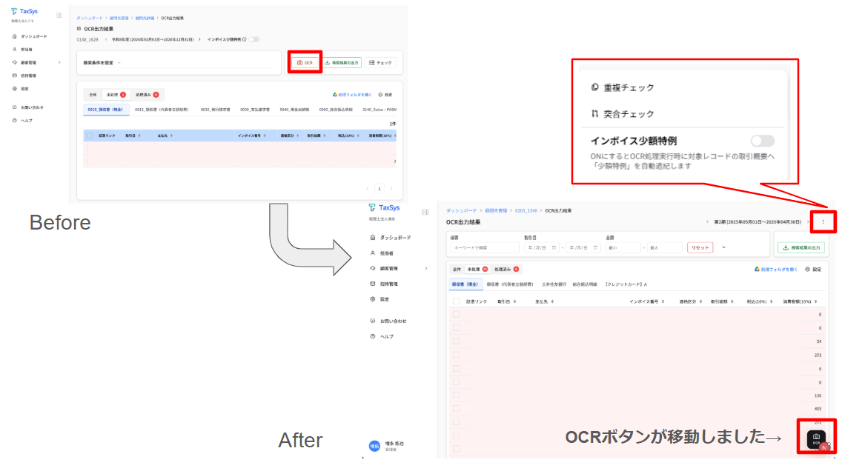Toggle インボイス少額特例 switch in Before header
The height and width of the screenshot is (471, 842).
[254, 39]
